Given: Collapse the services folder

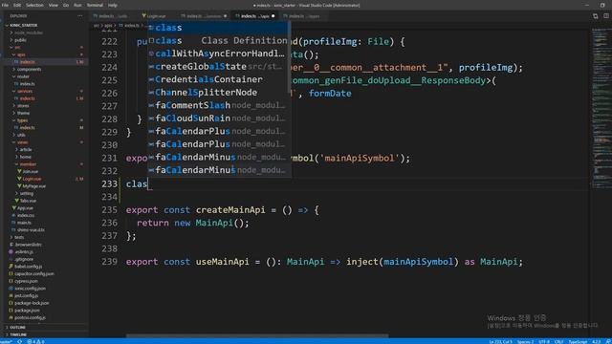Looking at the screenshot, I should click(25, 91).
